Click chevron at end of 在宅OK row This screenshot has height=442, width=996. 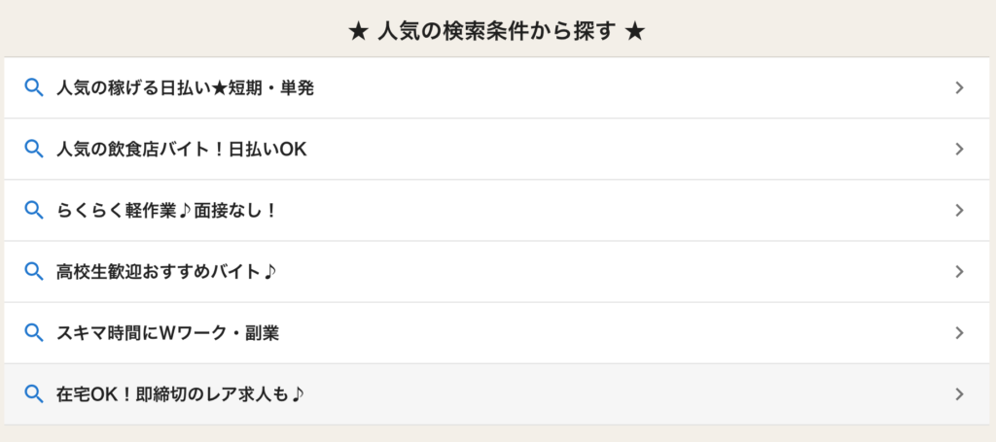(960, 394)
